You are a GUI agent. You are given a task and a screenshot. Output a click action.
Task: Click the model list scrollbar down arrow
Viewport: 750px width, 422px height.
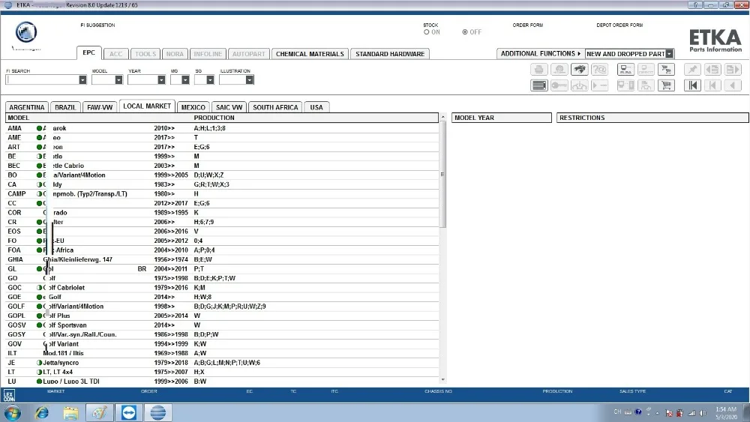[442, 380]
